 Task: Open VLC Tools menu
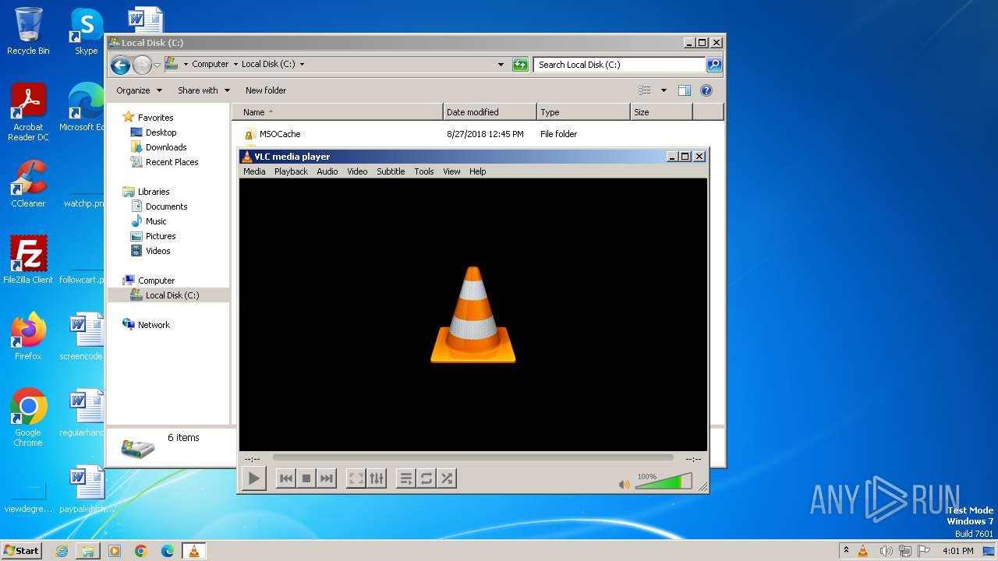[424, 171]
